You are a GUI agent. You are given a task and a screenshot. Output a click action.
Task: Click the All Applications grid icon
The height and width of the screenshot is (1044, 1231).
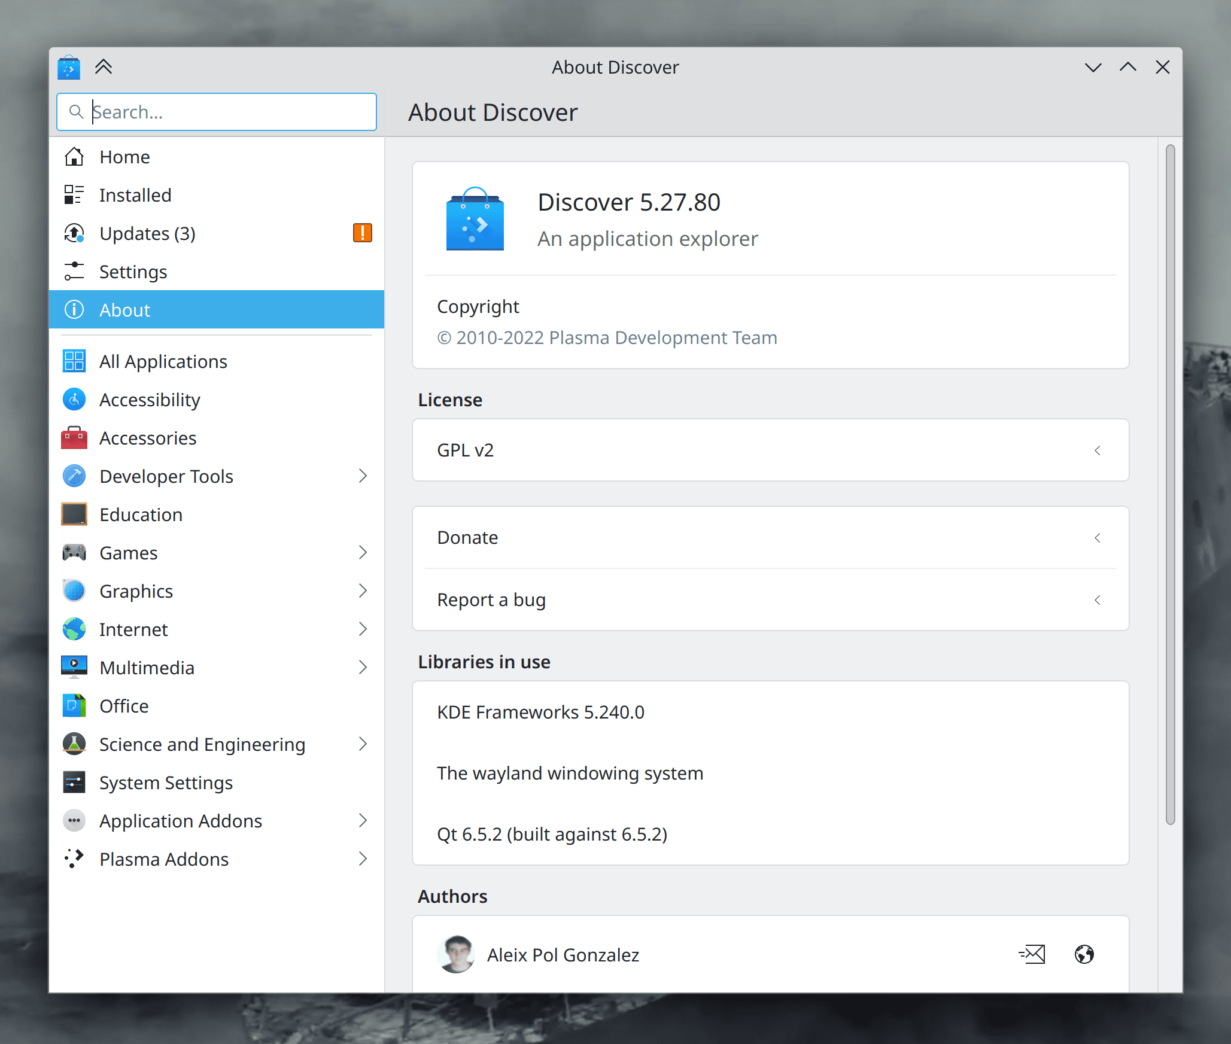click(74, 361)
